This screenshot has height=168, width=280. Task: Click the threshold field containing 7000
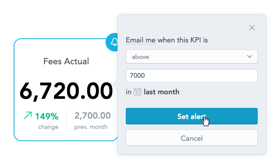tap(192, 76)
